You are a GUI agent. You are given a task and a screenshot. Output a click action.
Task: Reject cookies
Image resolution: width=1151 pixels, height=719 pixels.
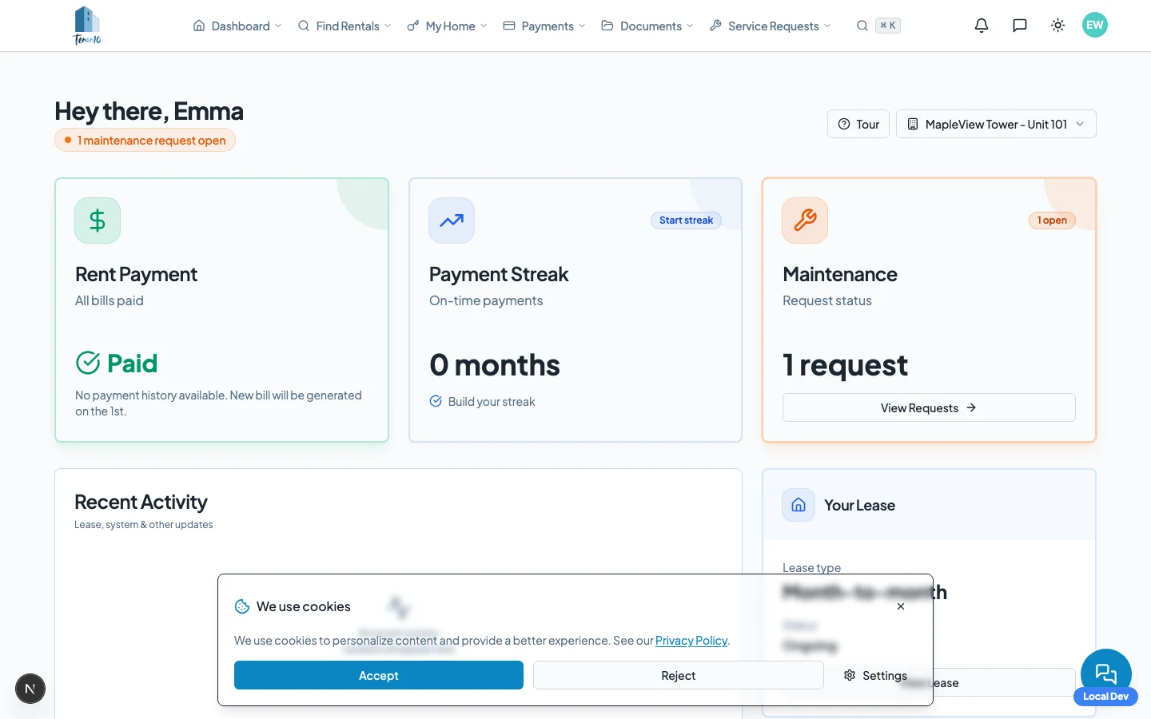pyautogui.click(x=679, y=675)
